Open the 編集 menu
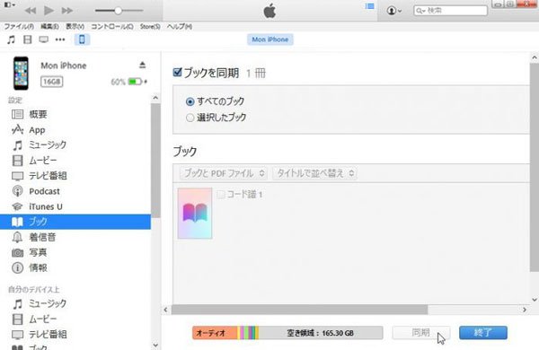 click(x=49, y=26)
